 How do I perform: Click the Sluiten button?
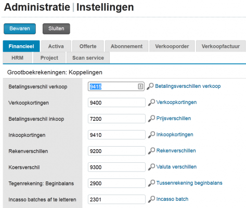click(x=56, y=29)
